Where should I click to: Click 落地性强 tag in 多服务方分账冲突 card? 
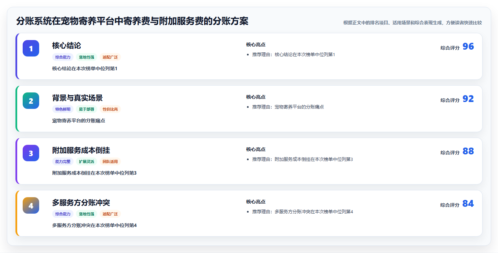click(x=87, y=214)
